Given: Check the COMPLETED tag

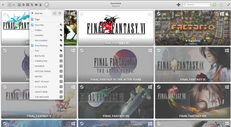Looking at the screenshot, I should pyautogui.click(x=32, y=61).
